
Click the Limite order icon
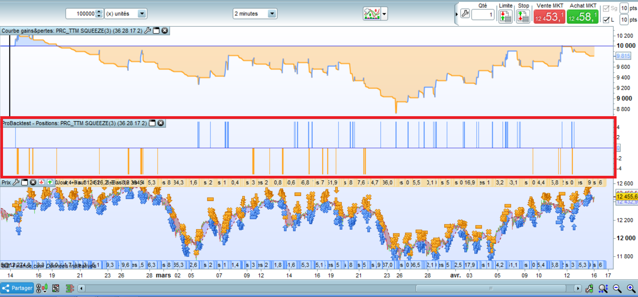505,16
